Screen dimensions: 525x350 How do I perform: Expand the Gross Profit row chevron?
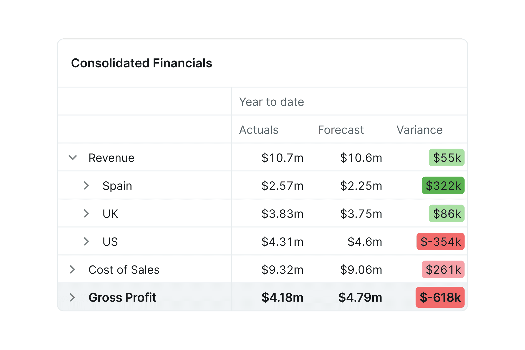(73, 297)
